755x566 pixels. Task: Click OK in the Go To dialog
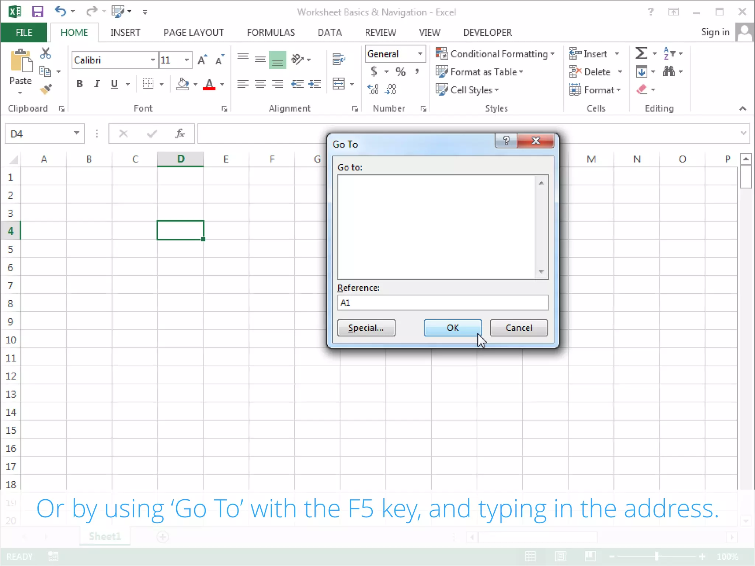453,328
